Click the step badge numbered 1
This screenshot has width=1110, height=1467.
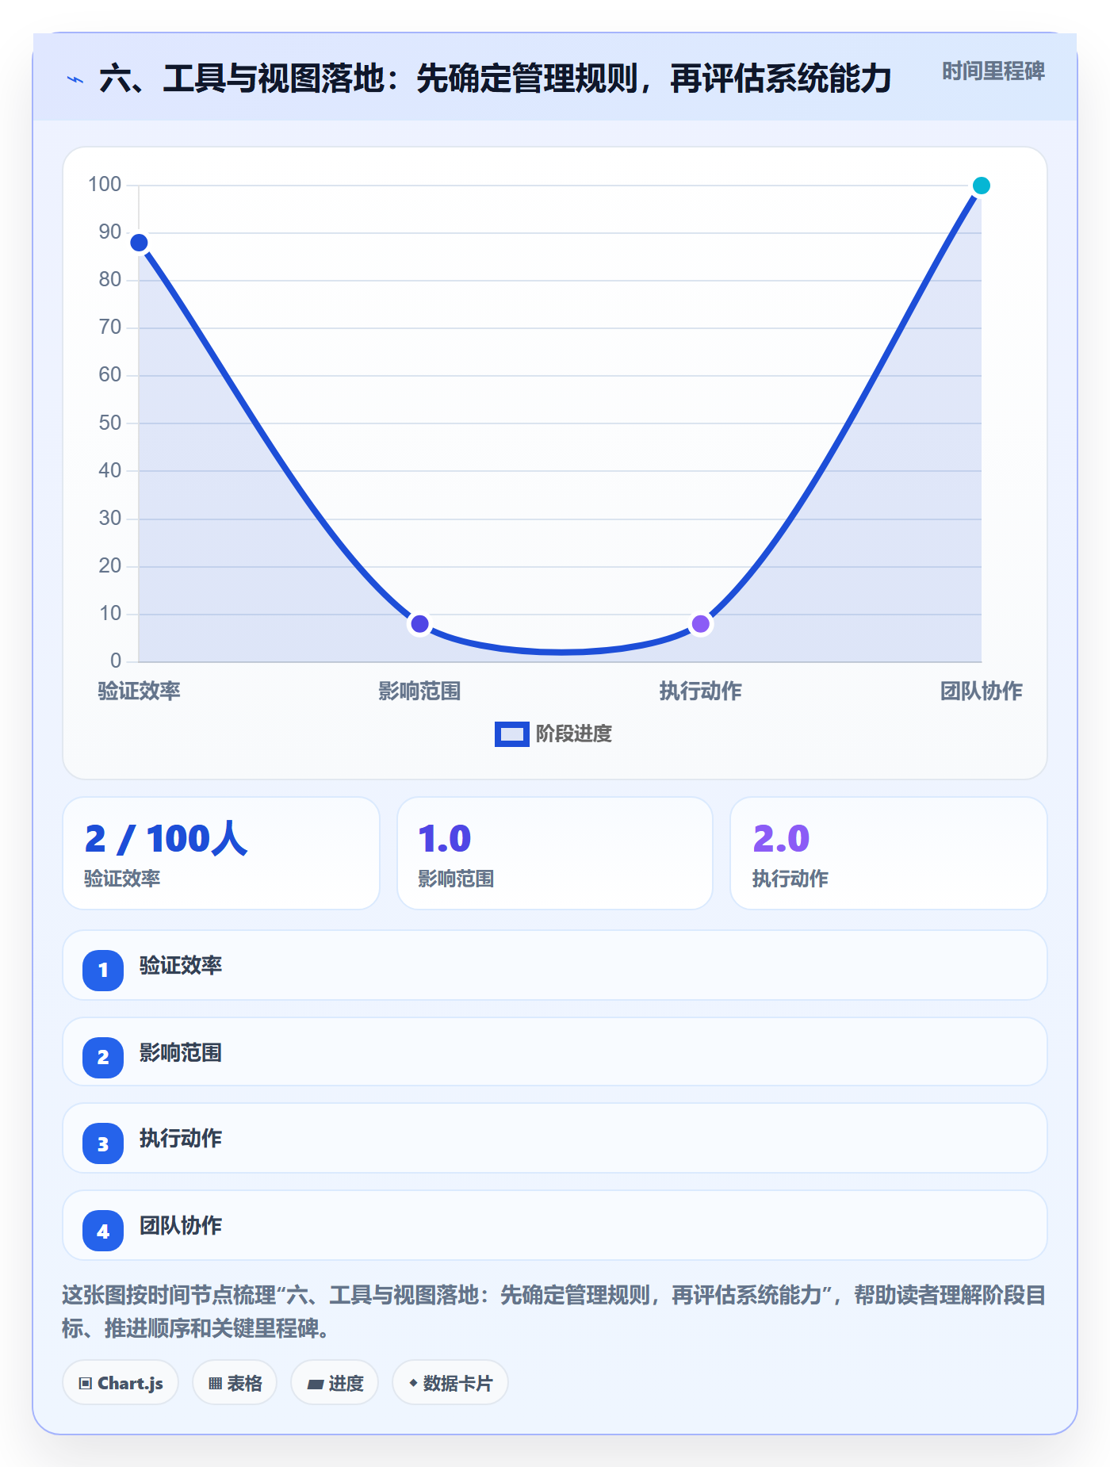103,970
